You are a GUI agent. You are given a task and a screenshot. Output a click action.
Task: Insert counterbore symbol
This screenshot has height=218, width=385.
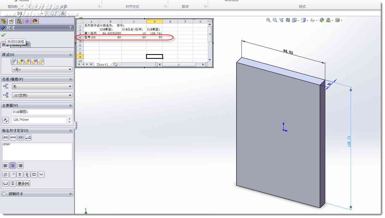6,183
